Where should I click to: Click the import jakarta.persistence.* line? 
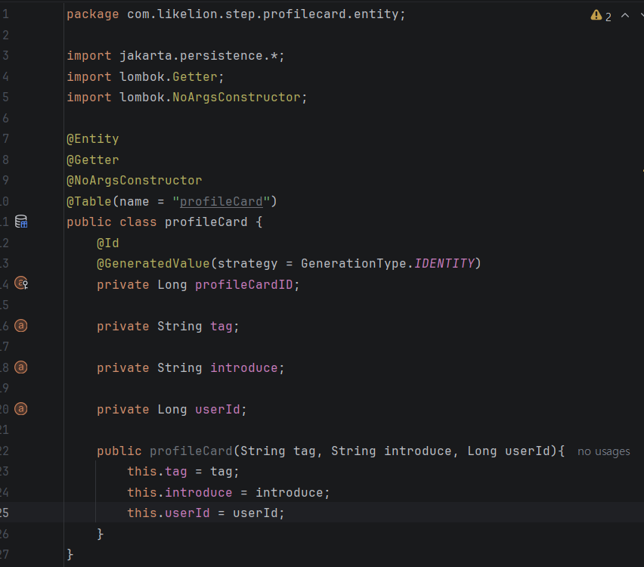[x=176, y=56]
